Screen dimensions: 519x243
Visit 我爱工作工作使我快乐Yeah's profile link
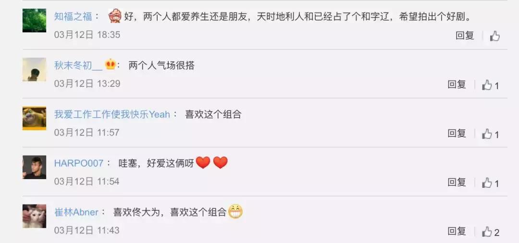tap(112, 114)
